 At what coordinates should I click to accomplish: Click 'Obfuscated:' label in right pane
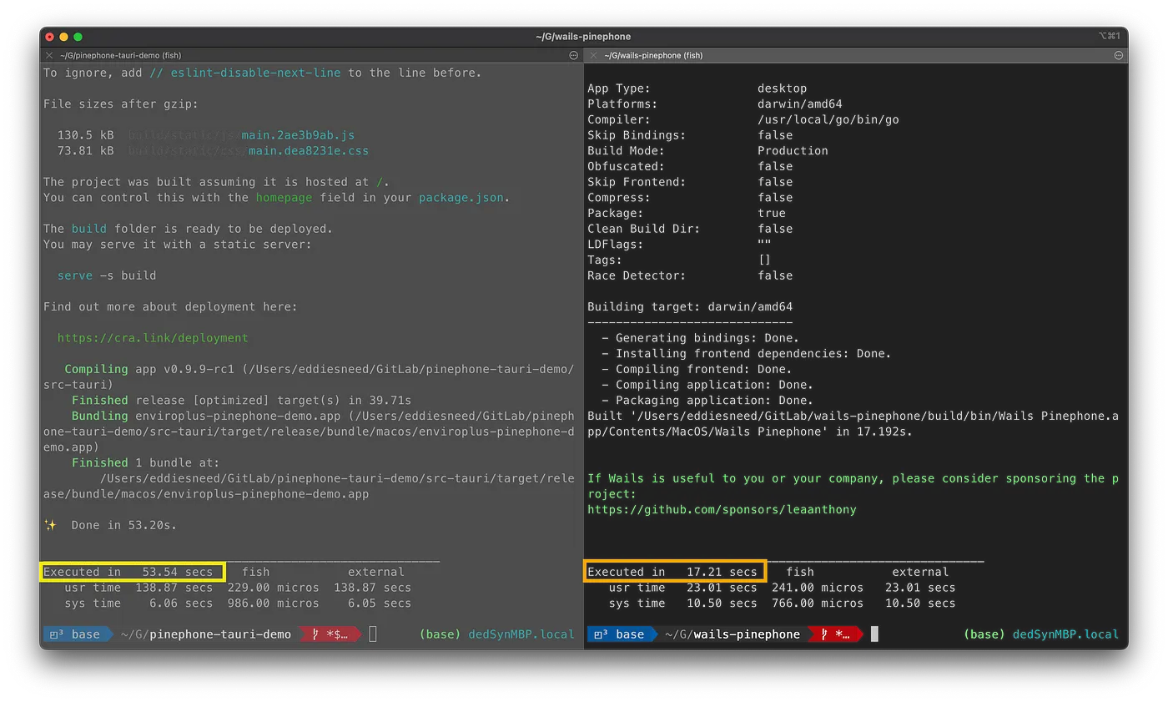pos(626,166)
